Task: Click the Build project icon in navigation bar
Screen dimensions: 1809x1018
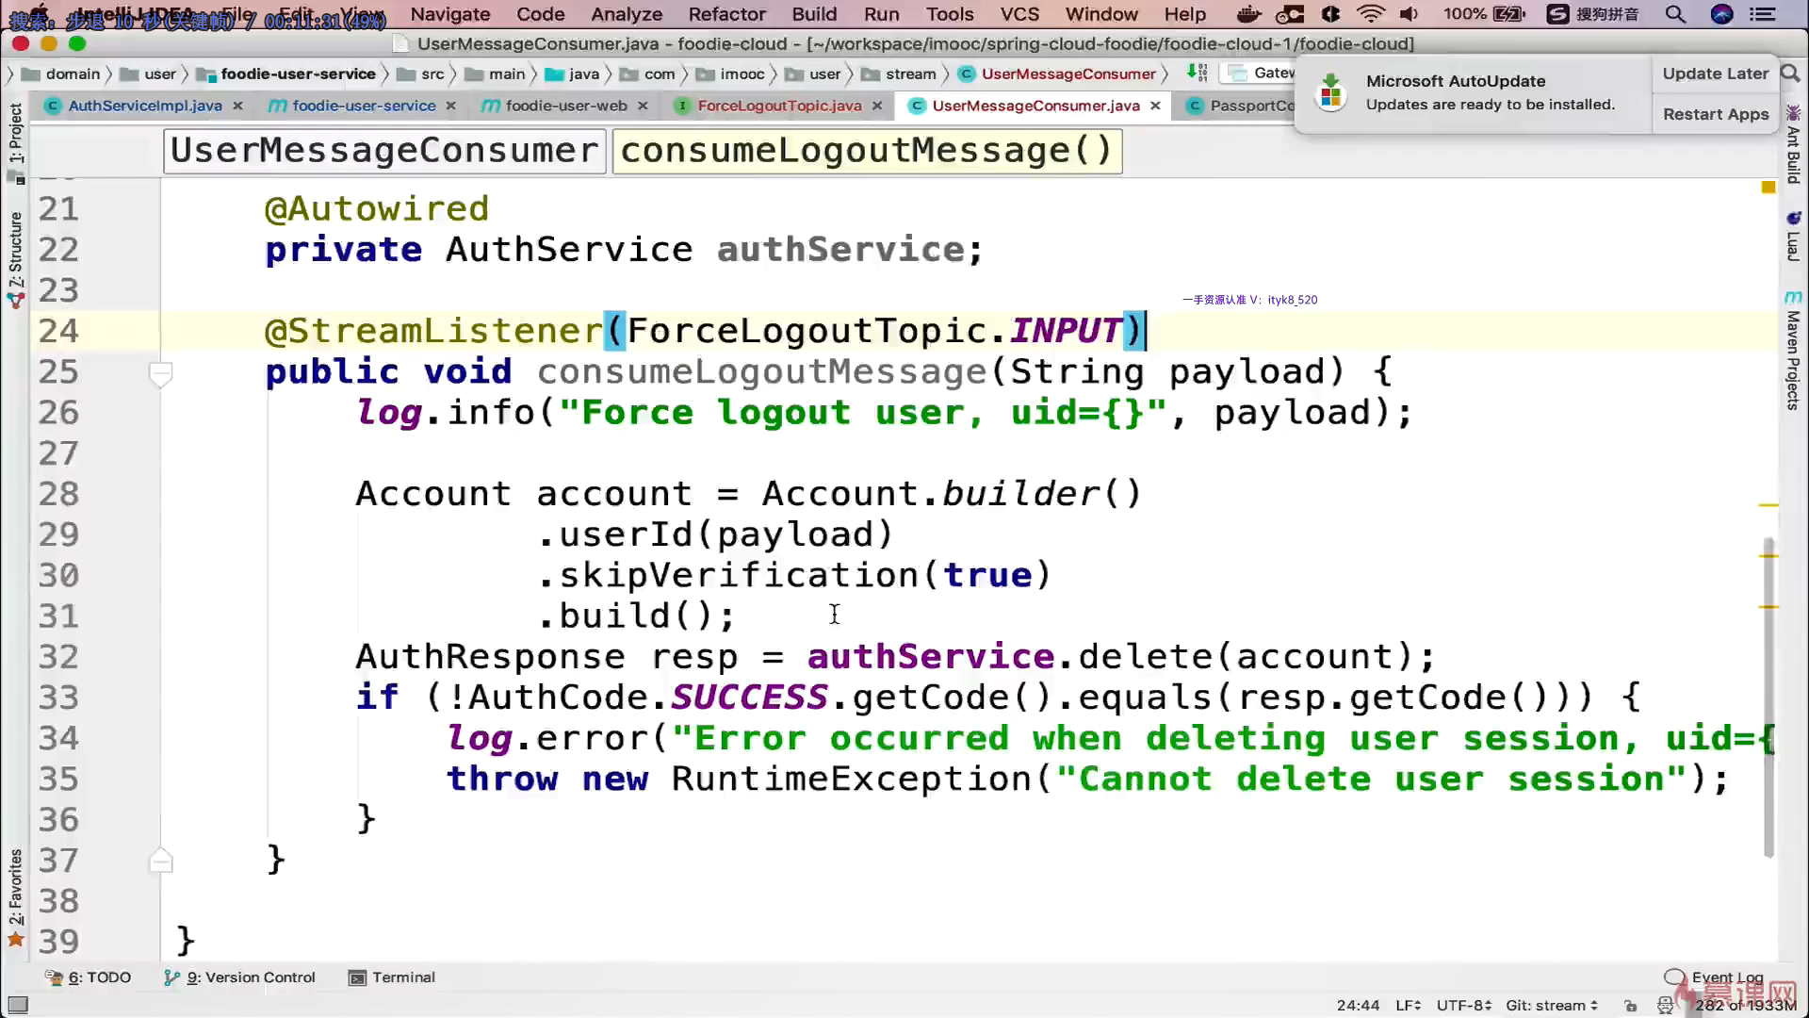Action: tap(1197, 73)
